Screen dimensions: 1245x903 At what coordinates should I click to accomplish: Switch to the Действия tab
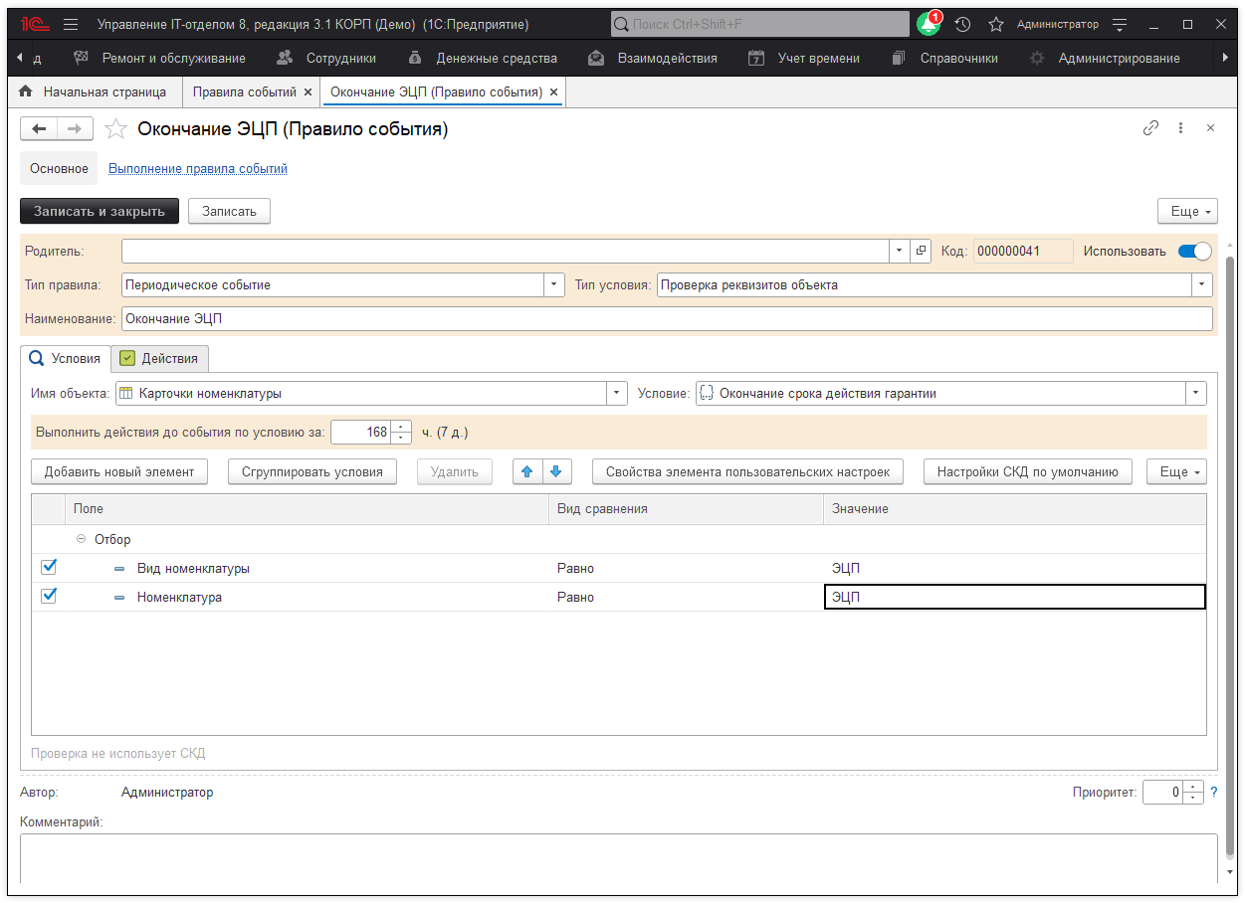point(159,359)
